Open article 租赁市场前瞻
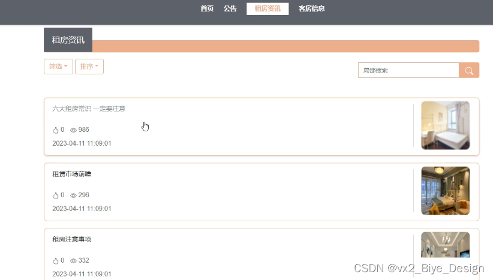This screenshot has height=280, width=493. click(72, 174)
